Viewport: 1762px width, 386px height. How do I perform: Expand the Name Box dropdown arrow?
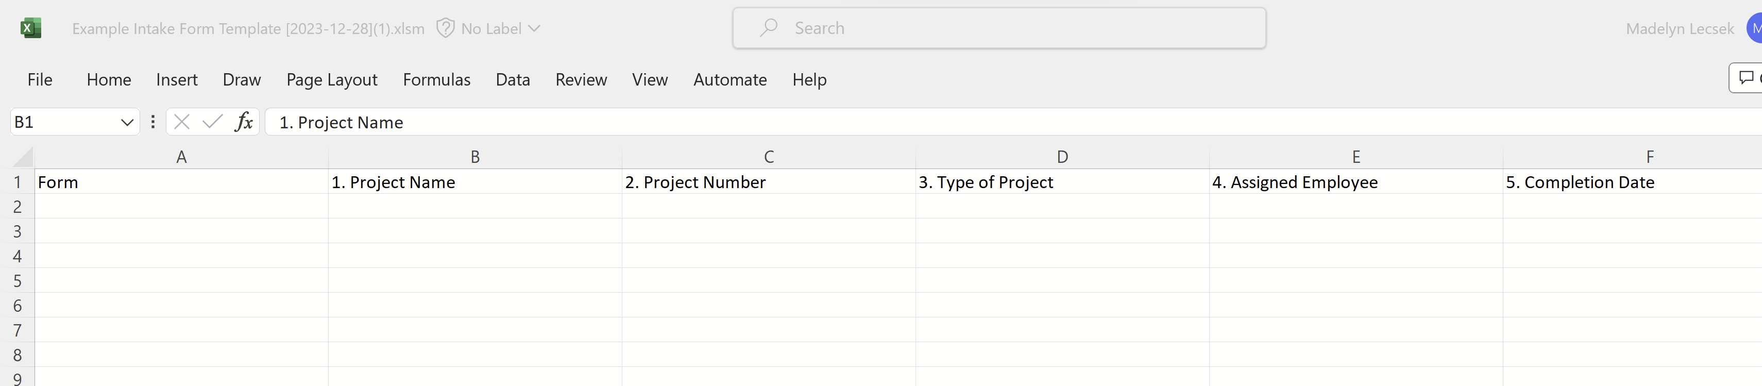127,123
